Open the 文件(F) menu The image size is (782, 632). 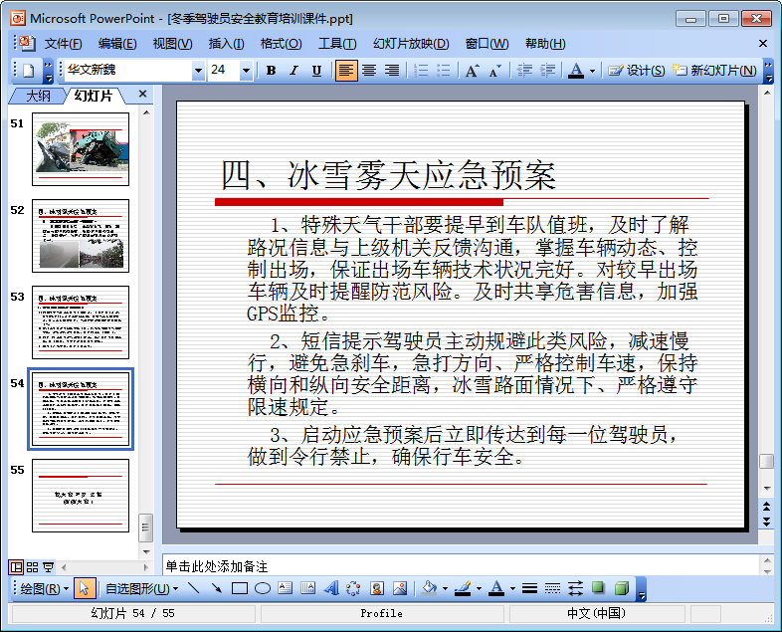click(x=64, y=44)
